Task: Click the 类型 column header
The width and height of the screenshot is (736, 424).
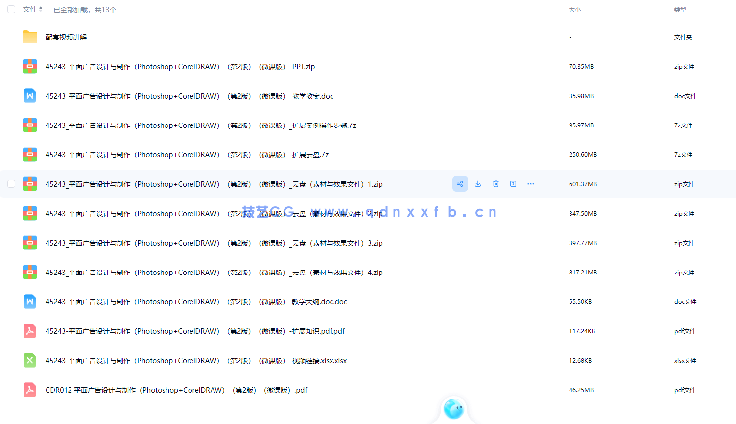Action: [x=680, y=10]
